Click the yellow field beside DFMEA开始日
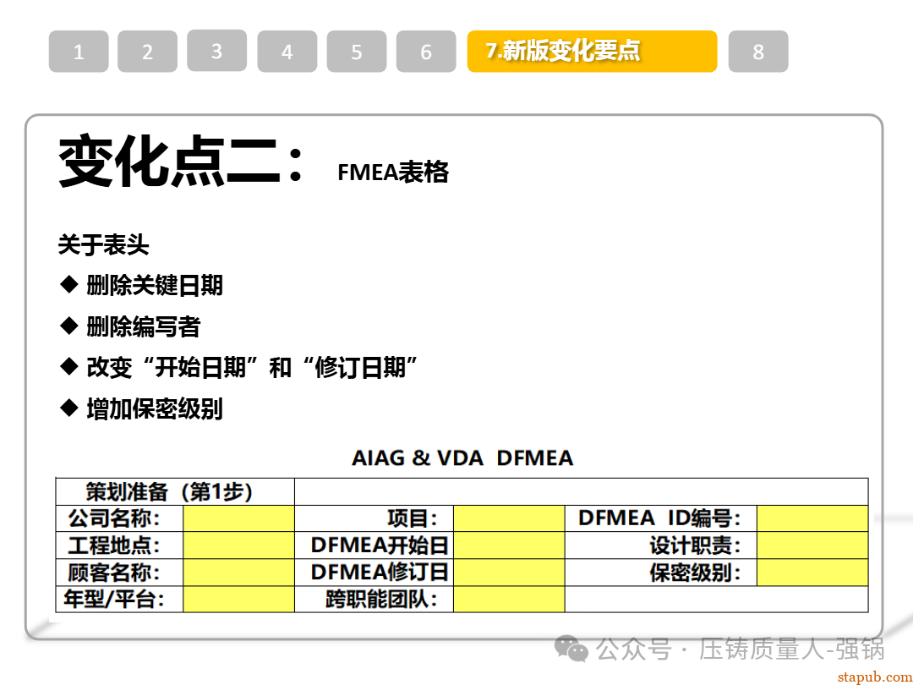913x685 pixels. coord(509,545)
